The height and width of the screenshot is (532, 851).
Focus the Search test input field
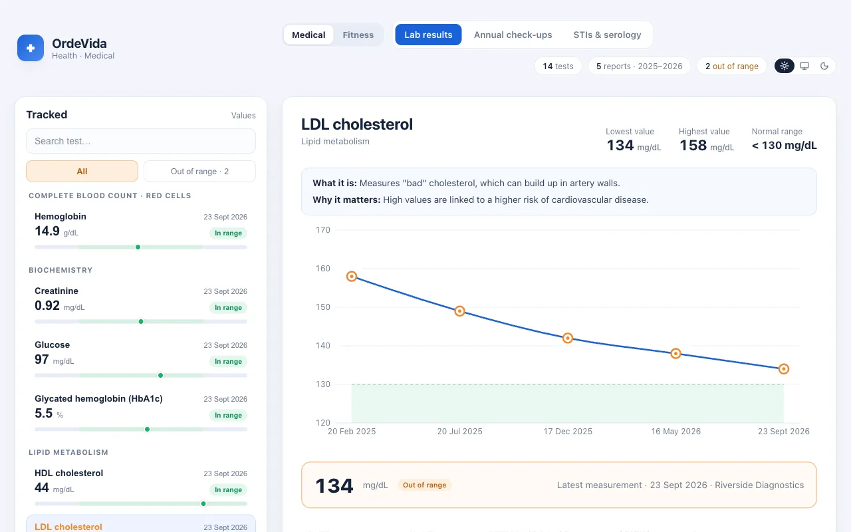[141, 141]
